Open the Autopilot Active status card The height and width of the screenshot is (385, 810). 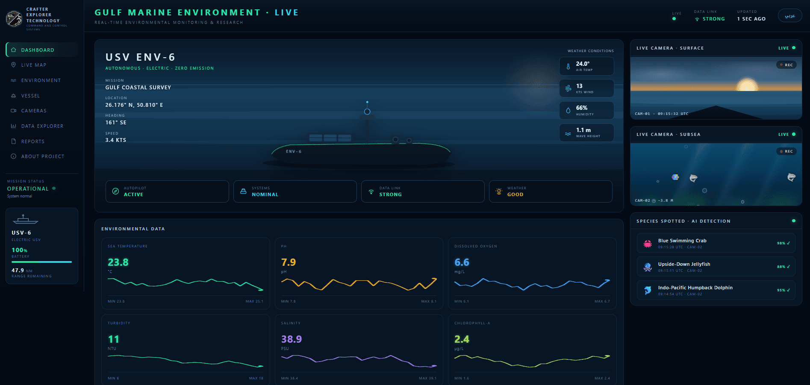pos(167,191)
